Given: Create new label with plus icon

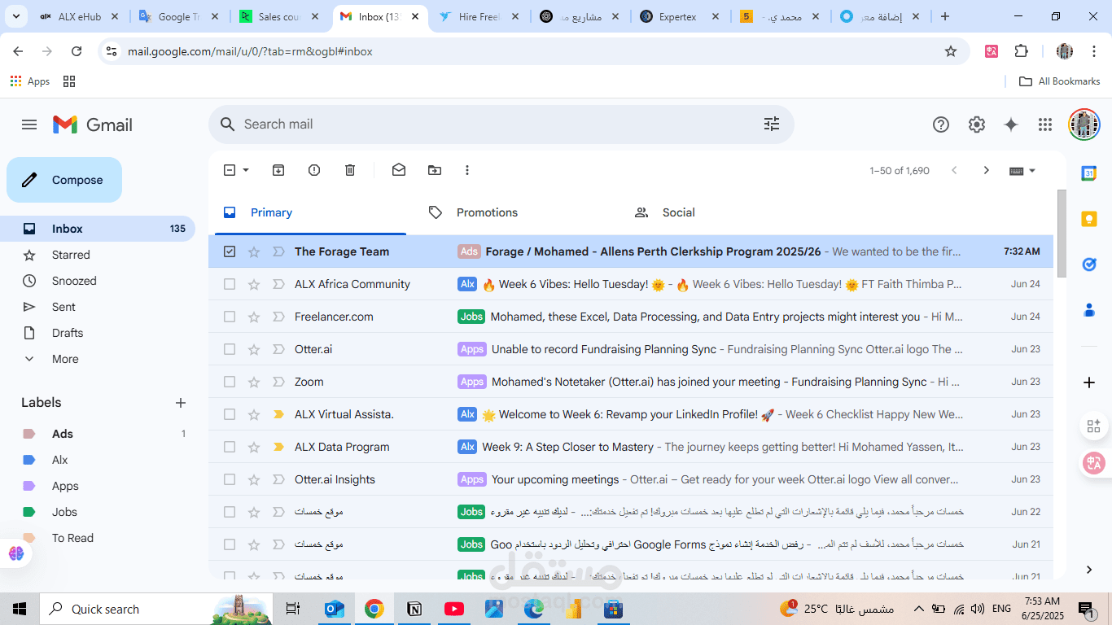Looking at the screenshot, I should 181,403.
